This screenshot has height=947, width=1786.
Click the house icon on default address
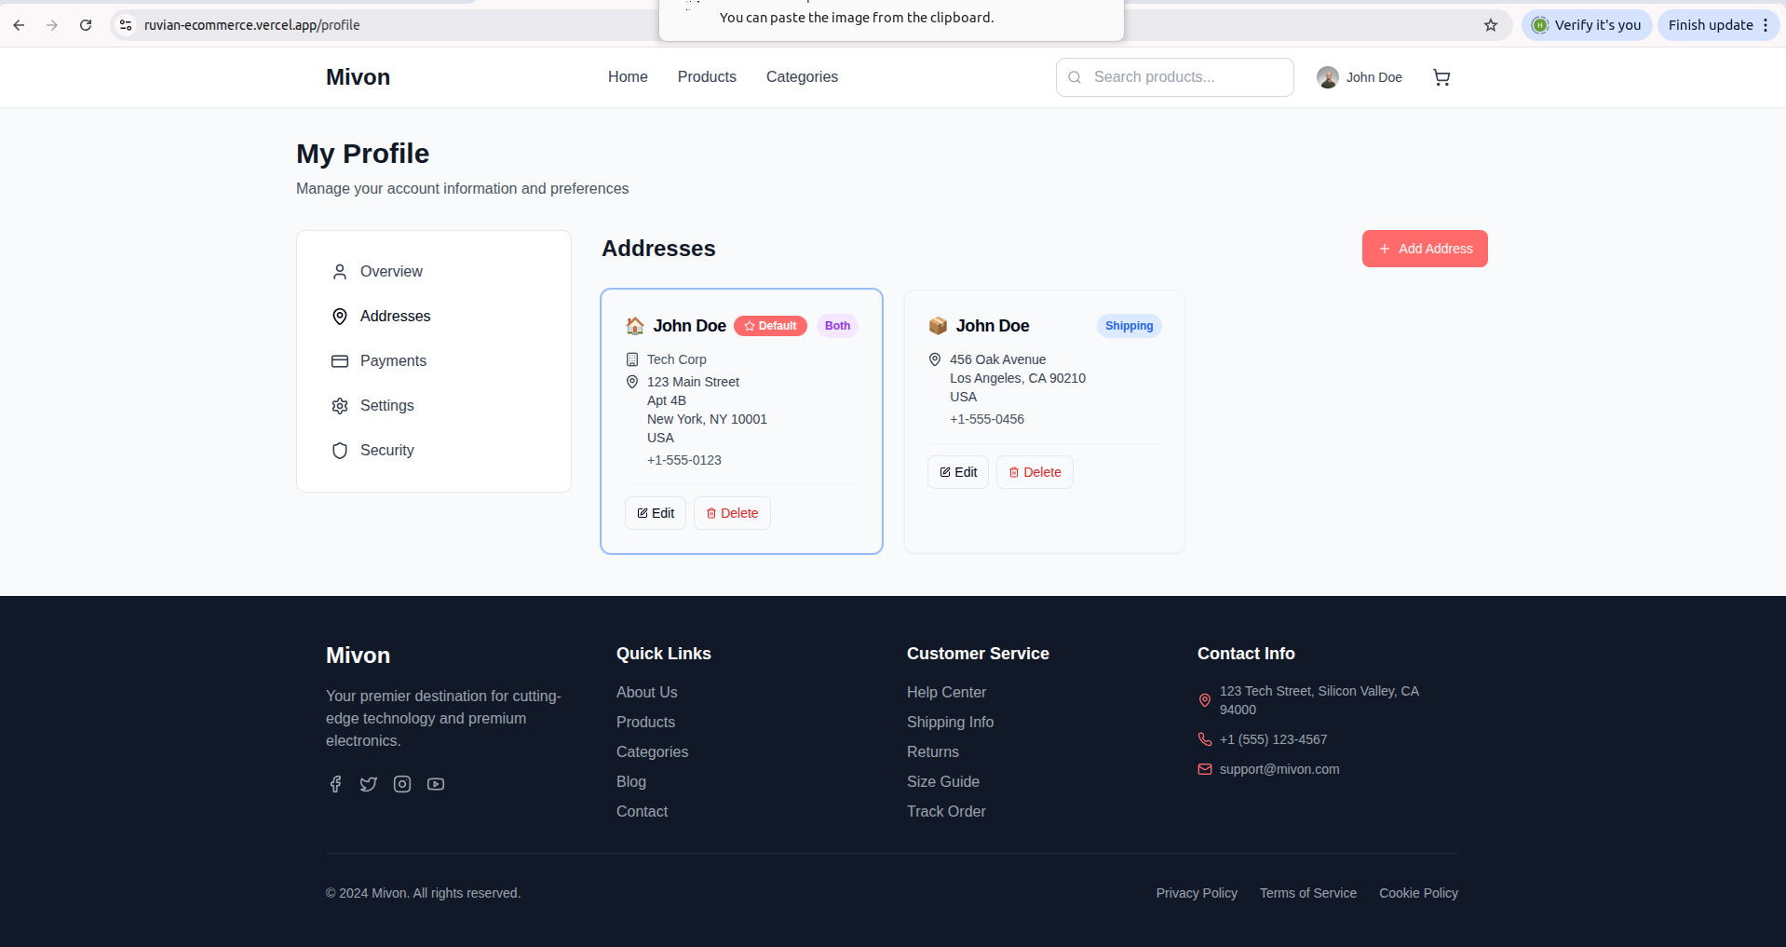[x=635, y=326]
